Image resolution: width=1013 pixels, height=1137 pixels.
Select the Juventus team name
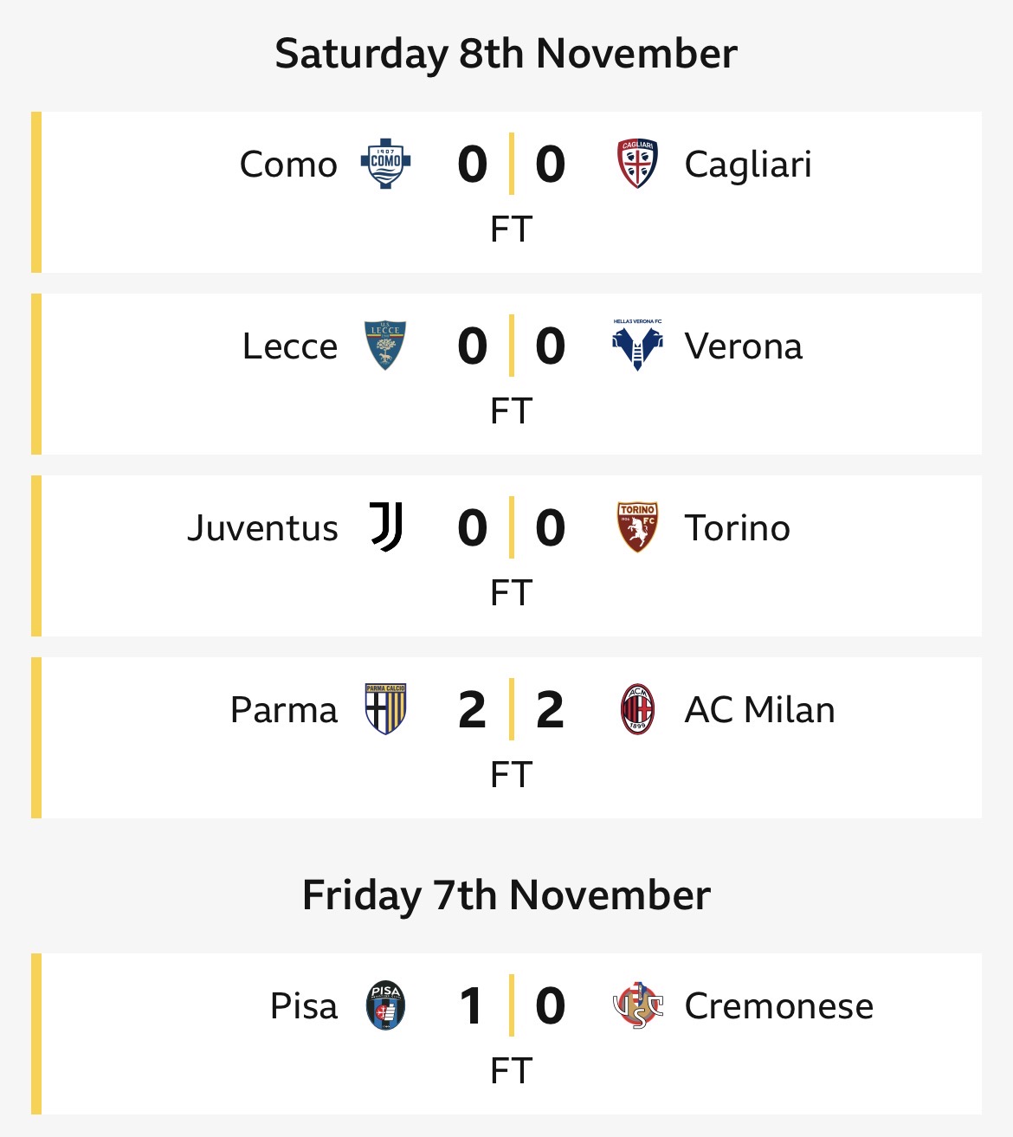pos(262,528)
